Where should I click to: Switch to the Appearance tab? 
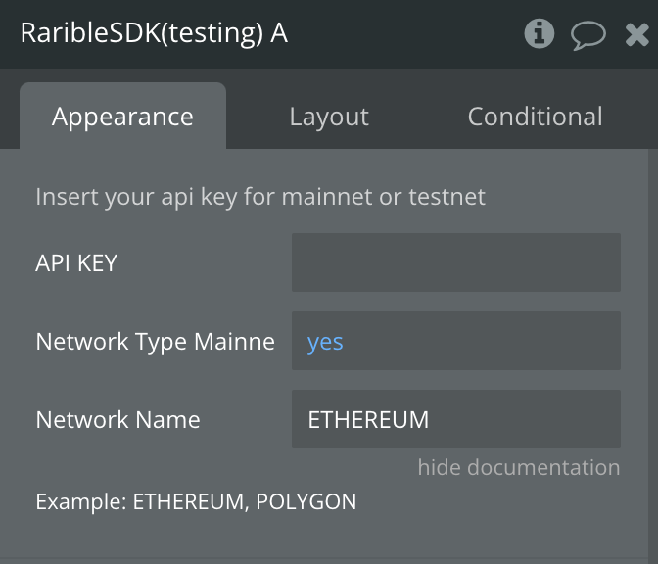122,116
